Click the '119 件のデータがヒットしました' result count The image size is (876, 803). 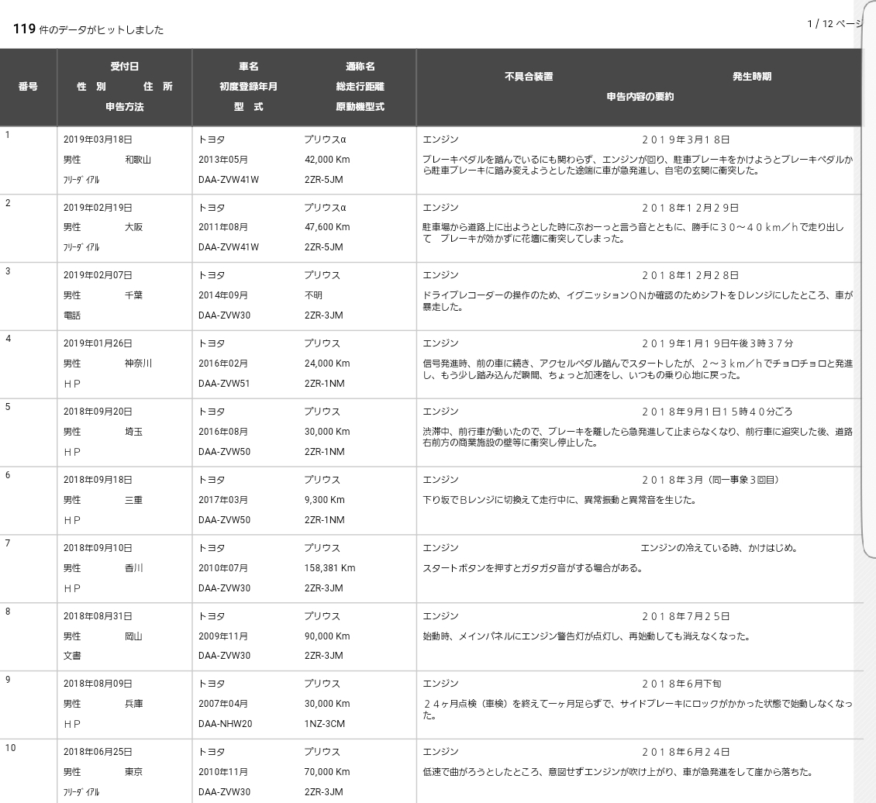88,29
